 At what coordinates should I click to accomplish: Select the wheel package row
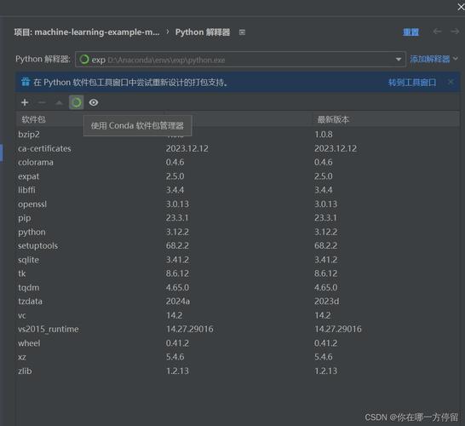pos(238,343)
